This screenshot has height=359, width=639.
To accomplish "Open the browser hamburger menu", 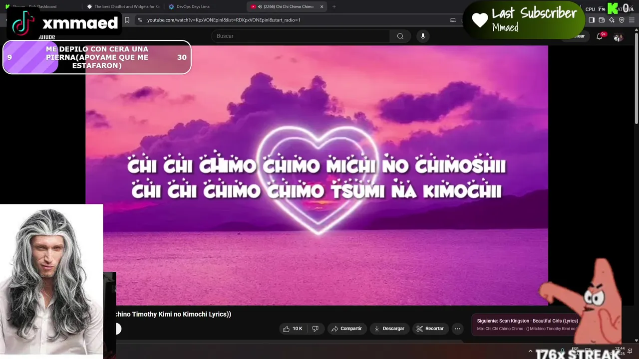I will (632, 20).
